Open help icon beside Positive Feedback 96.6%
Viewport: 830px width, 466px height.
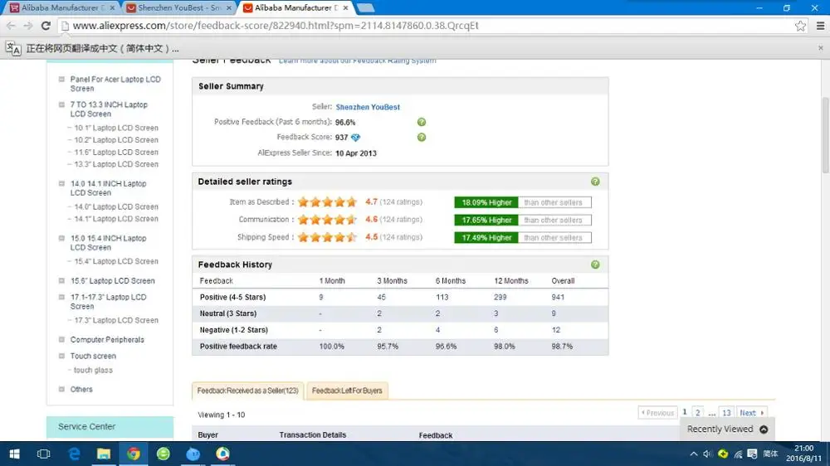click(x=422, y=122)
